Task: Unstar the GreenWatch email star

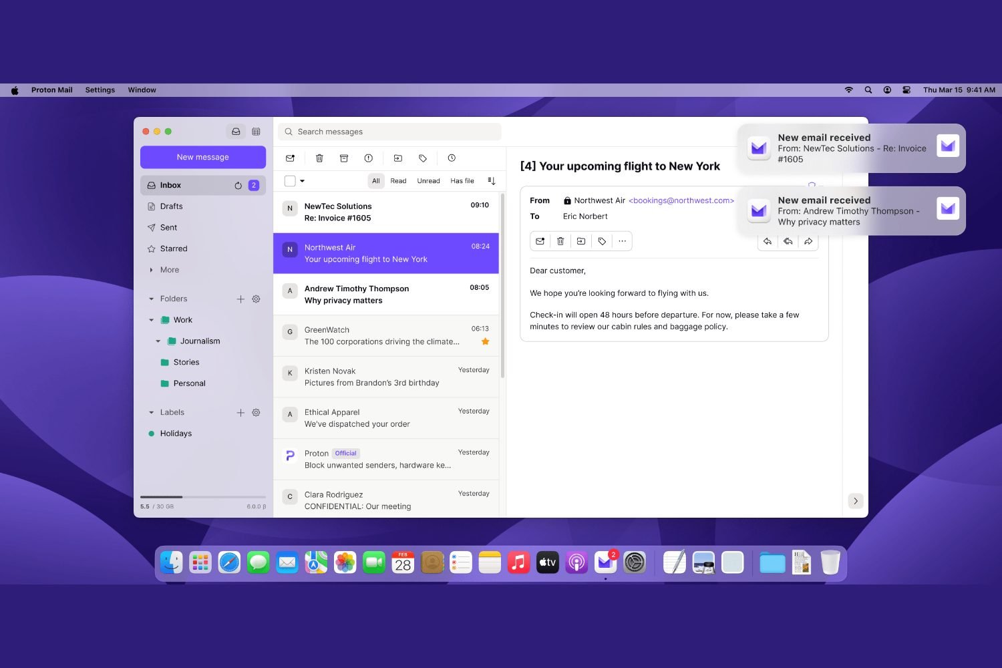Action: [485, 341]
